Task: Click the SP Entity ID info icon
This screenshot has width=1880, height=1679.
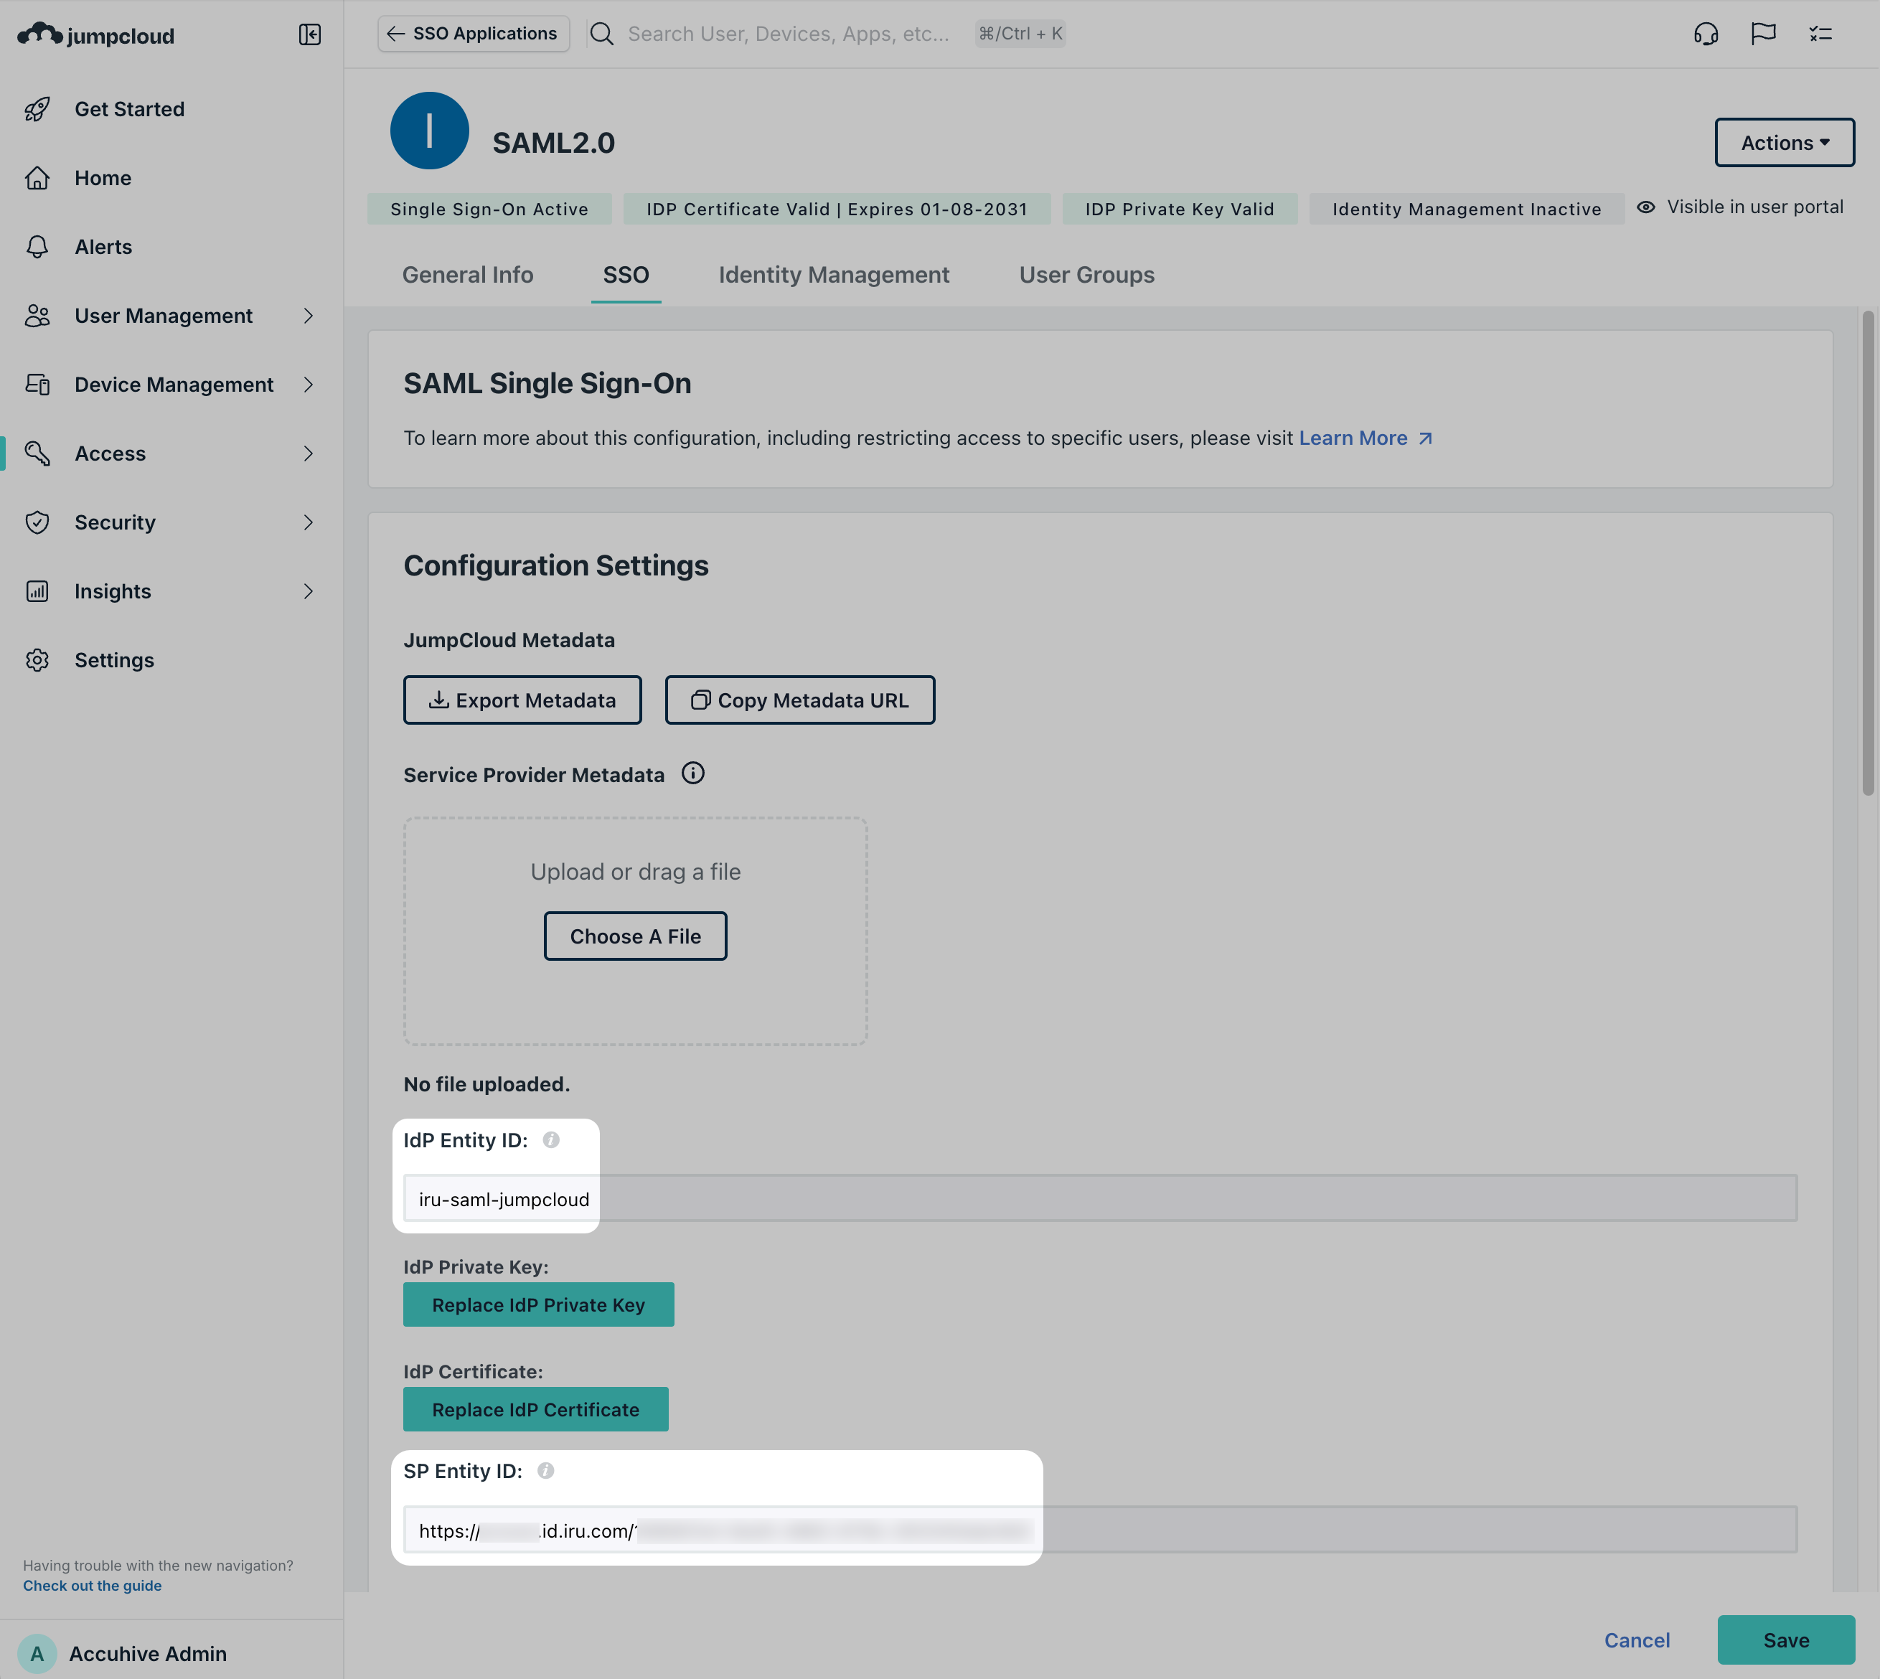Action: click(x=545, y=1470)
